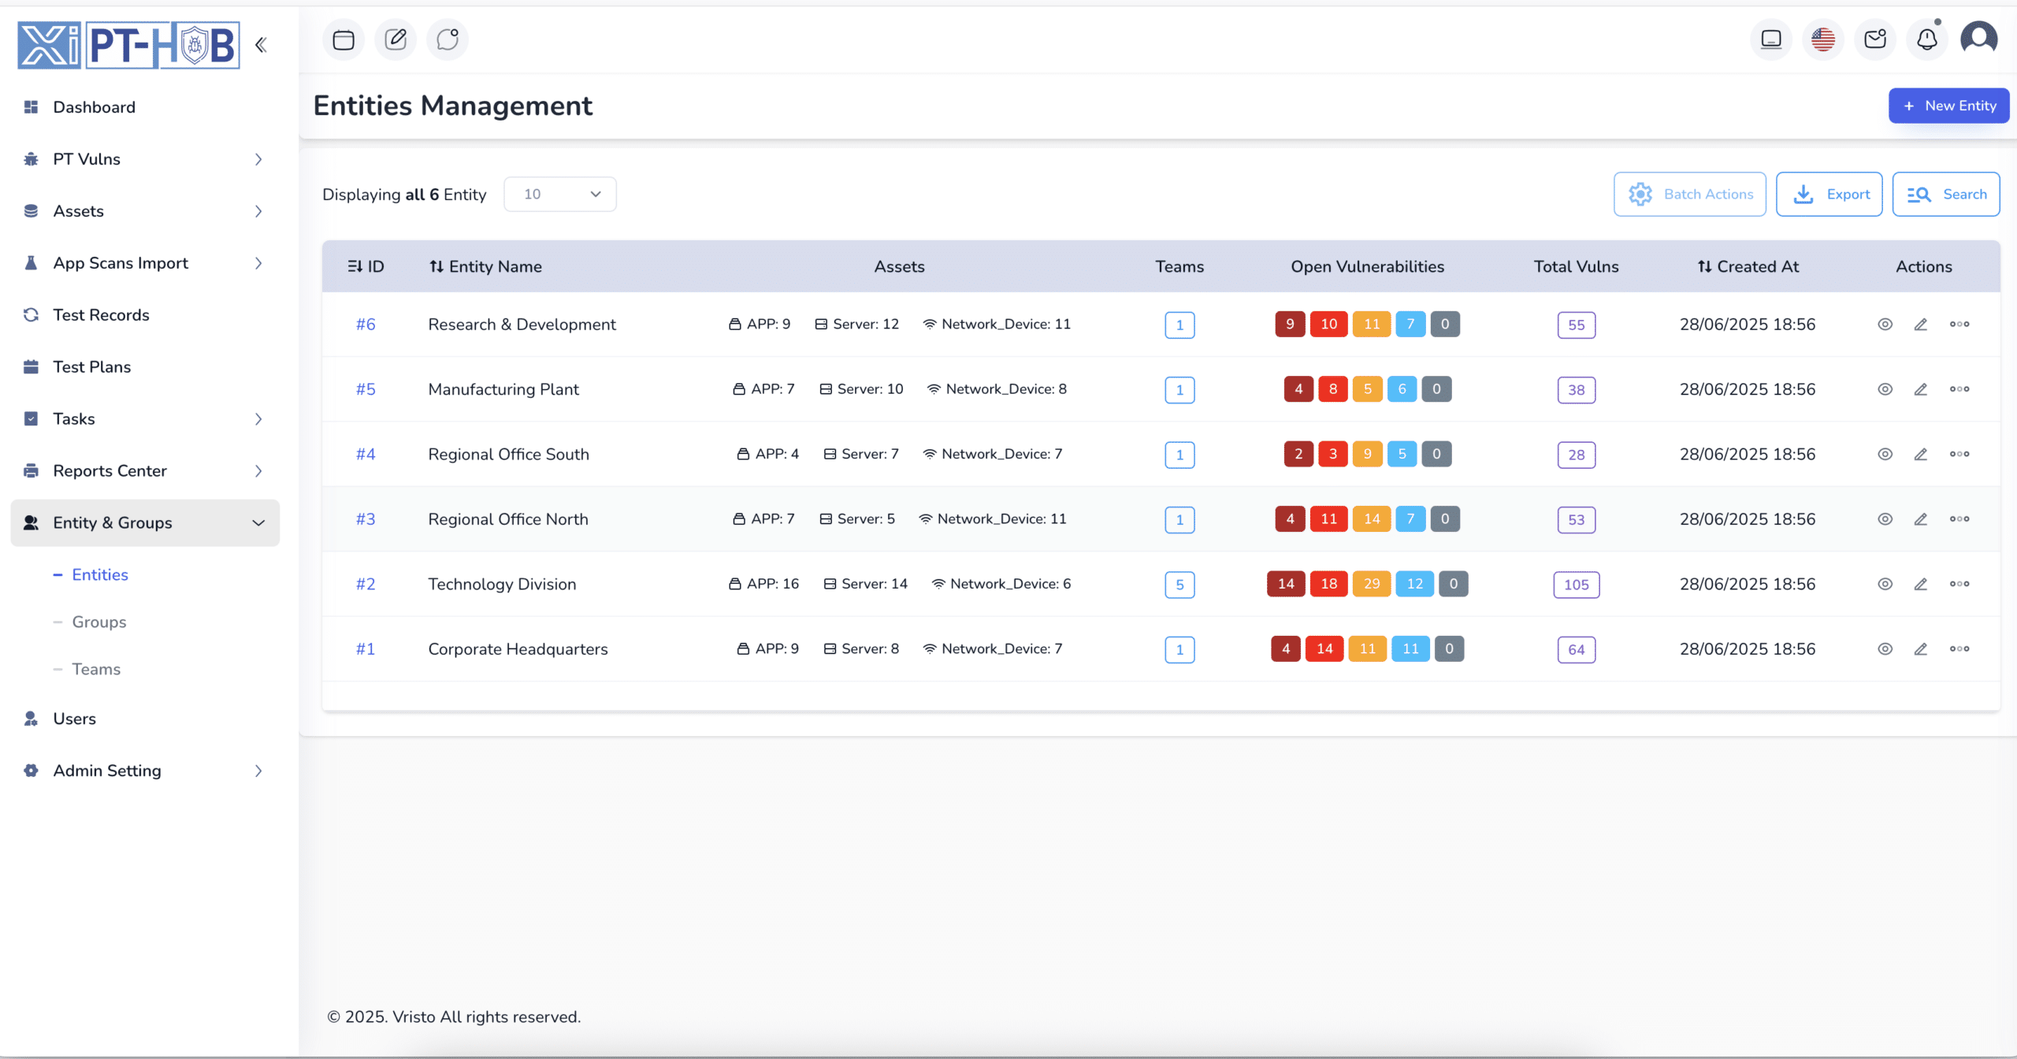Open Test Plans page
This screenshot has width=2017, height=1059.
145,367
